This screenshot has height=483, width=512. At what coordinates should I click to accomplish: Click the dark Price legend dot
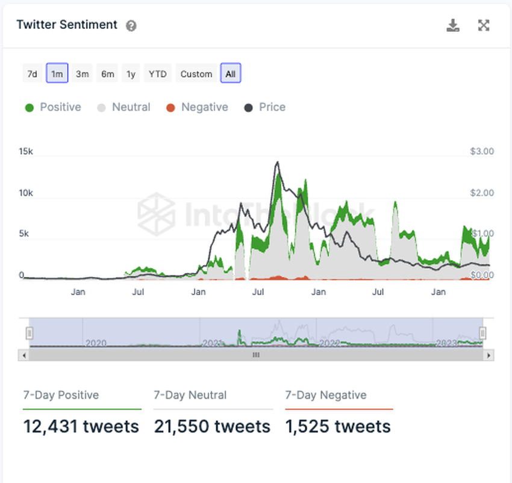[249, 107]
